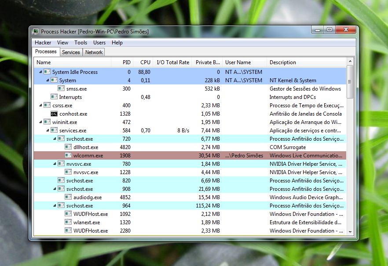388x266 pixels.
Task: Click the audiodg.exe process icon
Action: (68, 197)
